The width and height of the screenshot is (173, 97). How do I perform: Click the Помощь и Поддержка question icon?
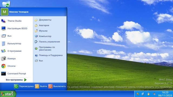click(36, 55)
